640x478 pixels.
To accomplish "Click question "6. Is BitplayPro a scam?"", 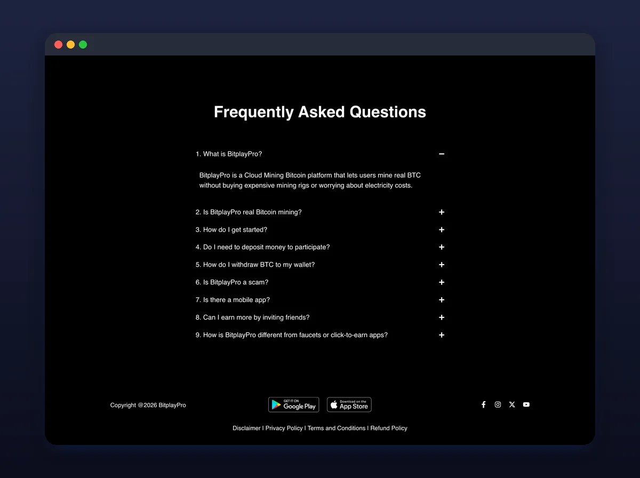I will (x=232, y=283).
